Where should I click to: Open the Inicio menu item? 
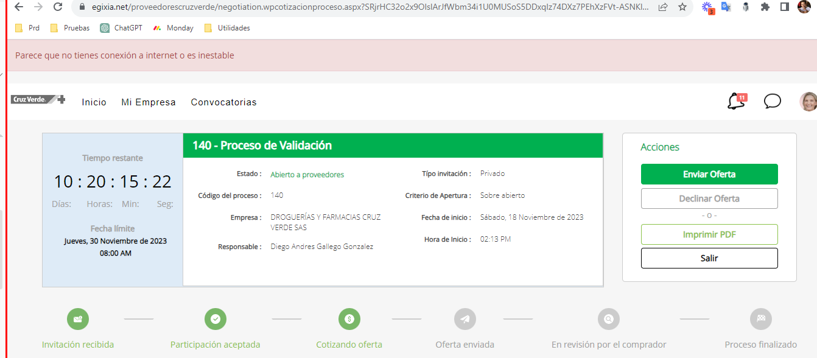pyautogui.click(x=94, y=102)
